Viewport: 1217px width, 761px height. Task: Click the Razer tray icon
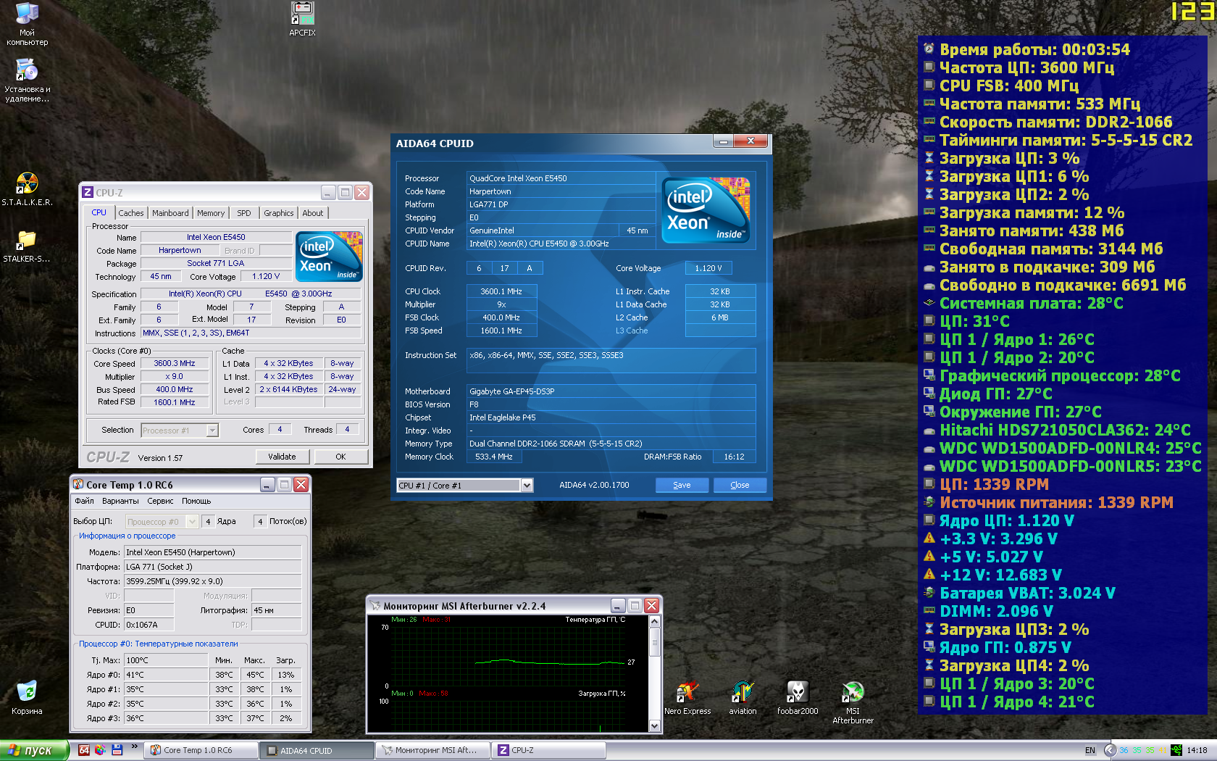coord(1176,750)
